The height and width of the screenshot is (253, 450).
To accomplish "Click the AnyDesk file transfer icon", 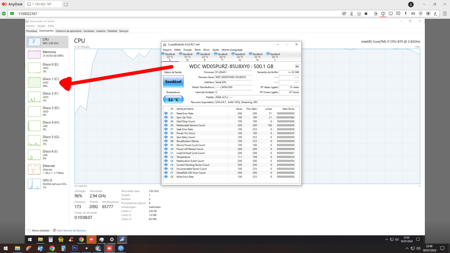I will pos(376,13).
